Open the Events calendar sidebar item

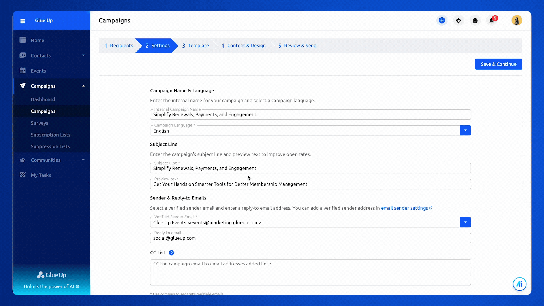[38, 71]
